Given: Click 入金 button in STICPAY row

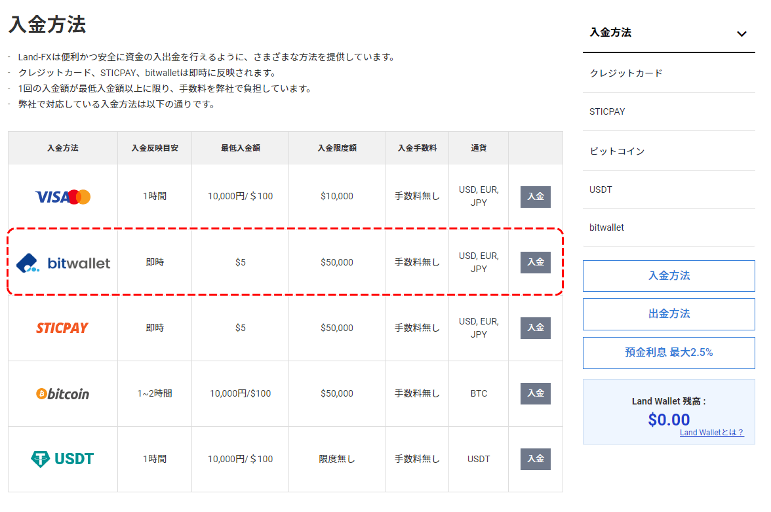Looking at the screenshot, I should pos(536,328).
